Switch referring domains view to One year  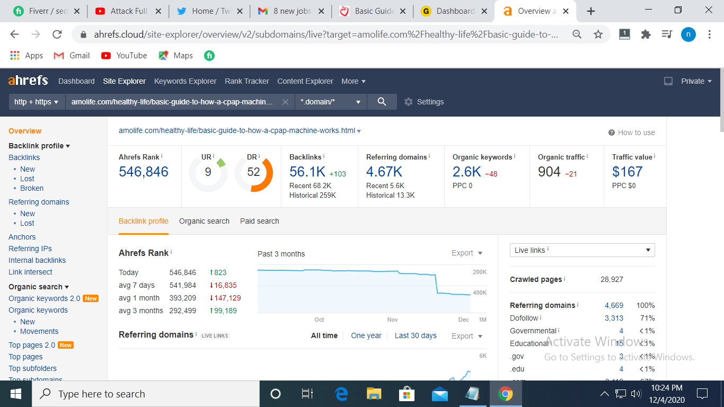pyautogui.click(x=366, y=335)
